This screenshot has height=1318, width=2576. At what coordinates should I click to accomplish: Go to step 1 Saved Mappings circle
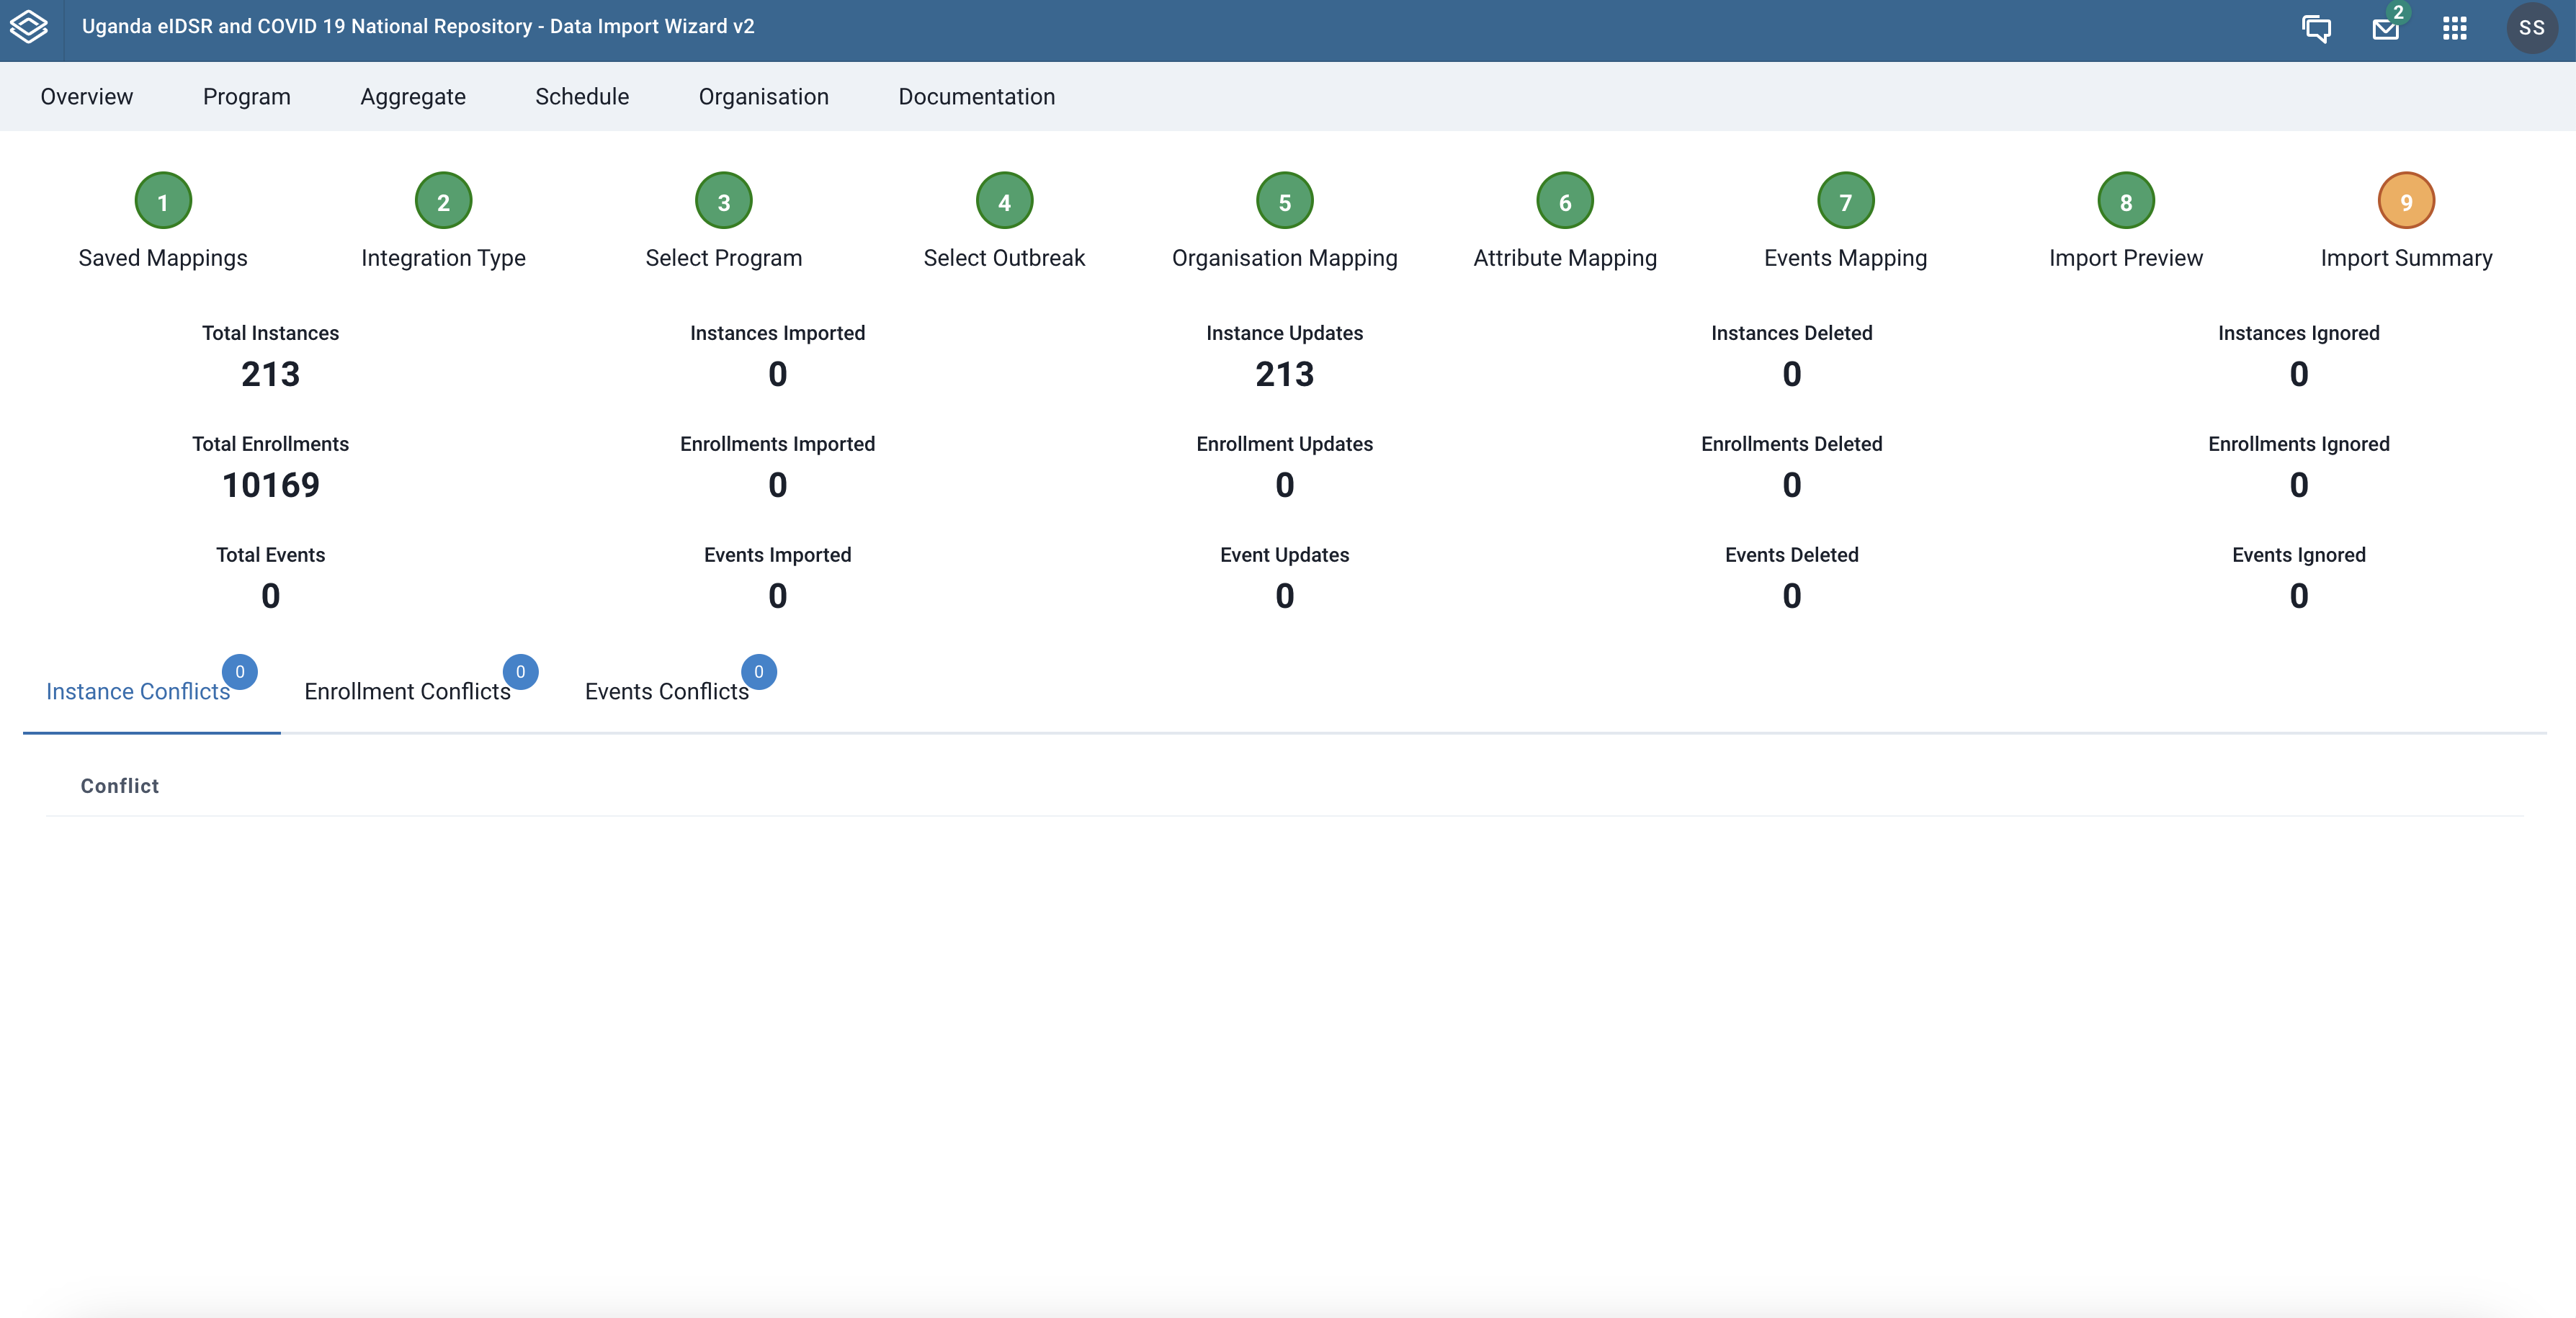click(x=163, y=201)
